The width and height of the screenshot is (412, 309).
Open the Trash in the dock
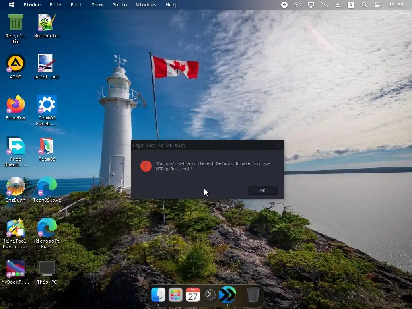253,295
